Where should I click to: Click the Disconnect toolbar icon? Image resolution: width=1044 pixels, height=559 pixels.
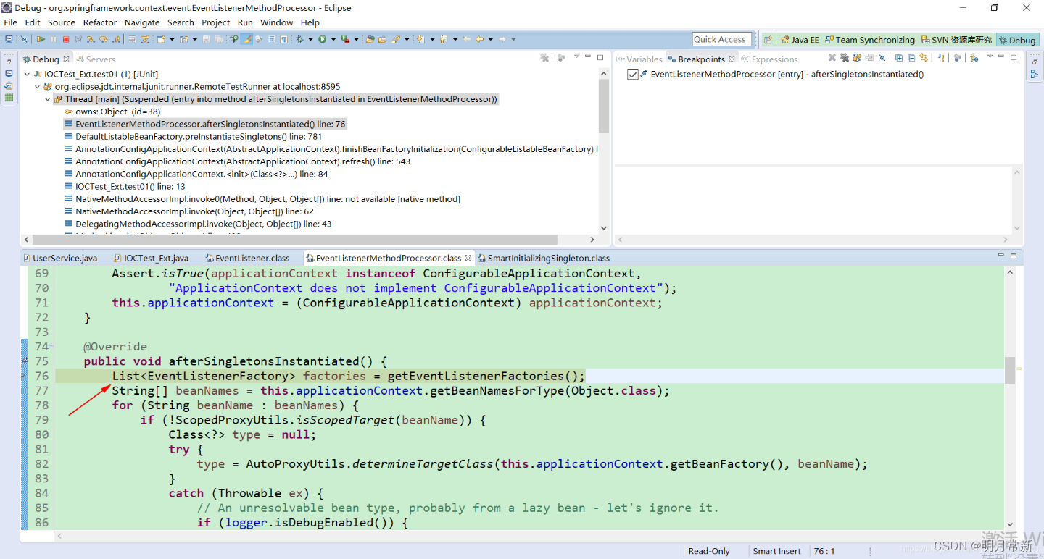(x=78, y=39)
